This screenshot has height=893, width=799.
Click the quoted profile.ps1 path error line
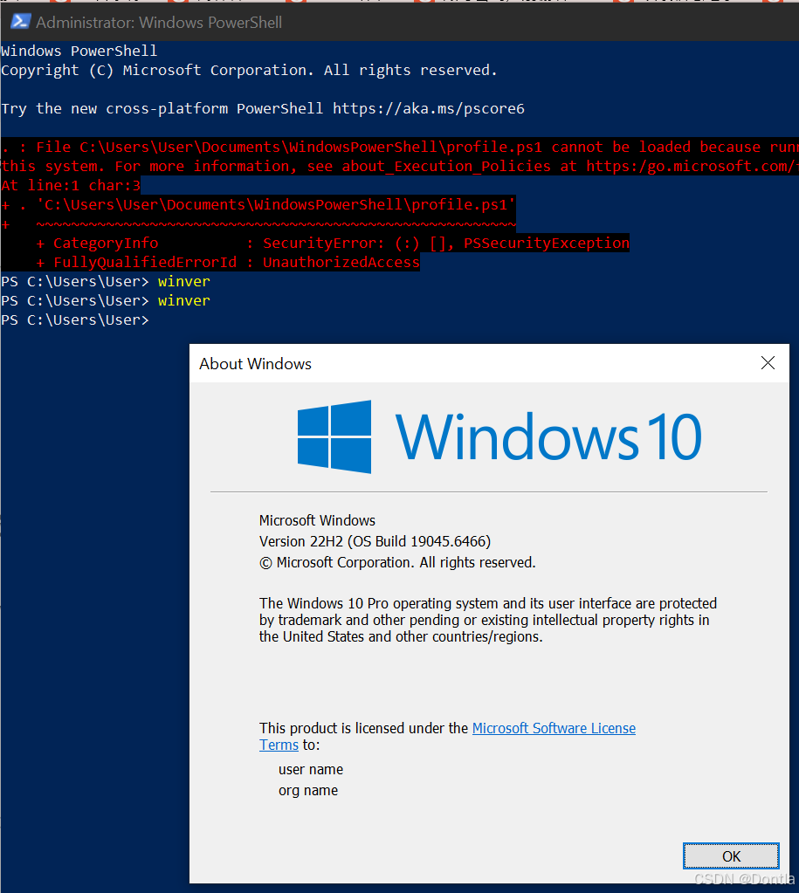coord(258,204)
